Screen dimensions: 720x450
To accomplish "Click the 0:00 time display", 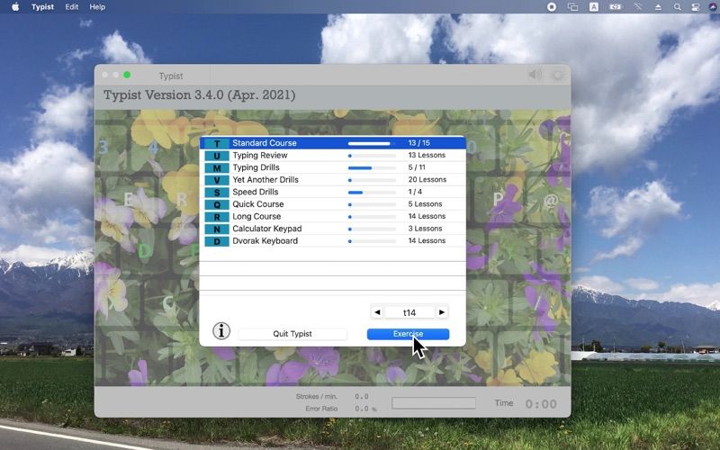I will click(x=541, y=403).
